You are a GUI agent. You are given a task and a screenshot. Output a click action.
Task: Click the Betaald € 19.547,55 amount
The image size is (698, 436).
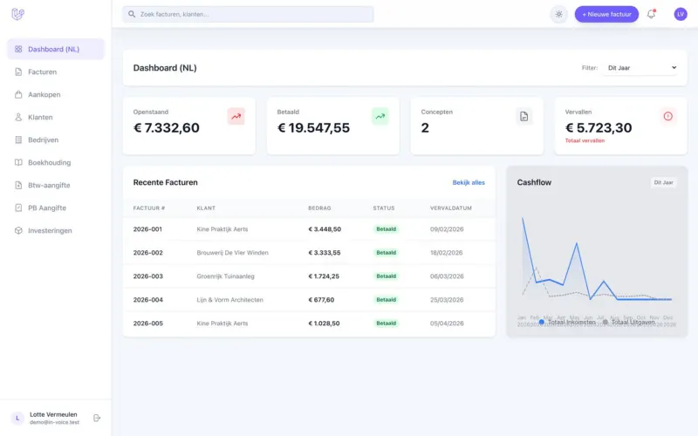pyautogui.click(x=313, y=128)
